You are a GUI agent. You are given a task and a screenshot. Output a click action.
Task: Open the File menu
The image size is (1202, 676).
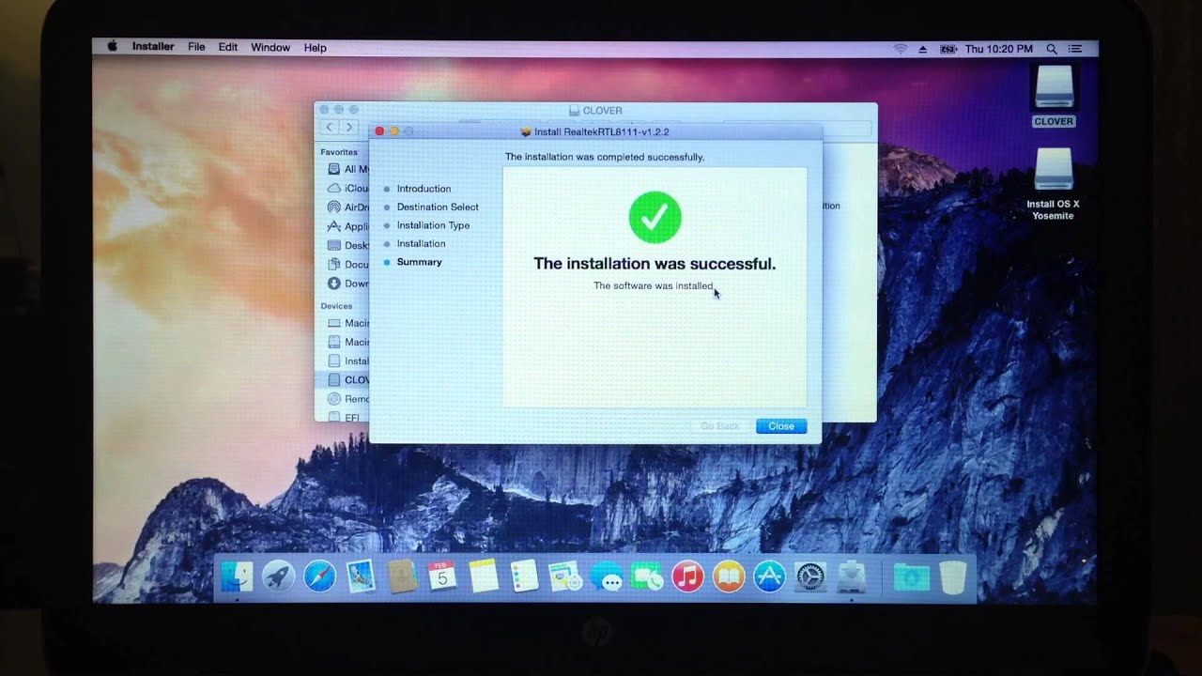click(x=196, y=47)
